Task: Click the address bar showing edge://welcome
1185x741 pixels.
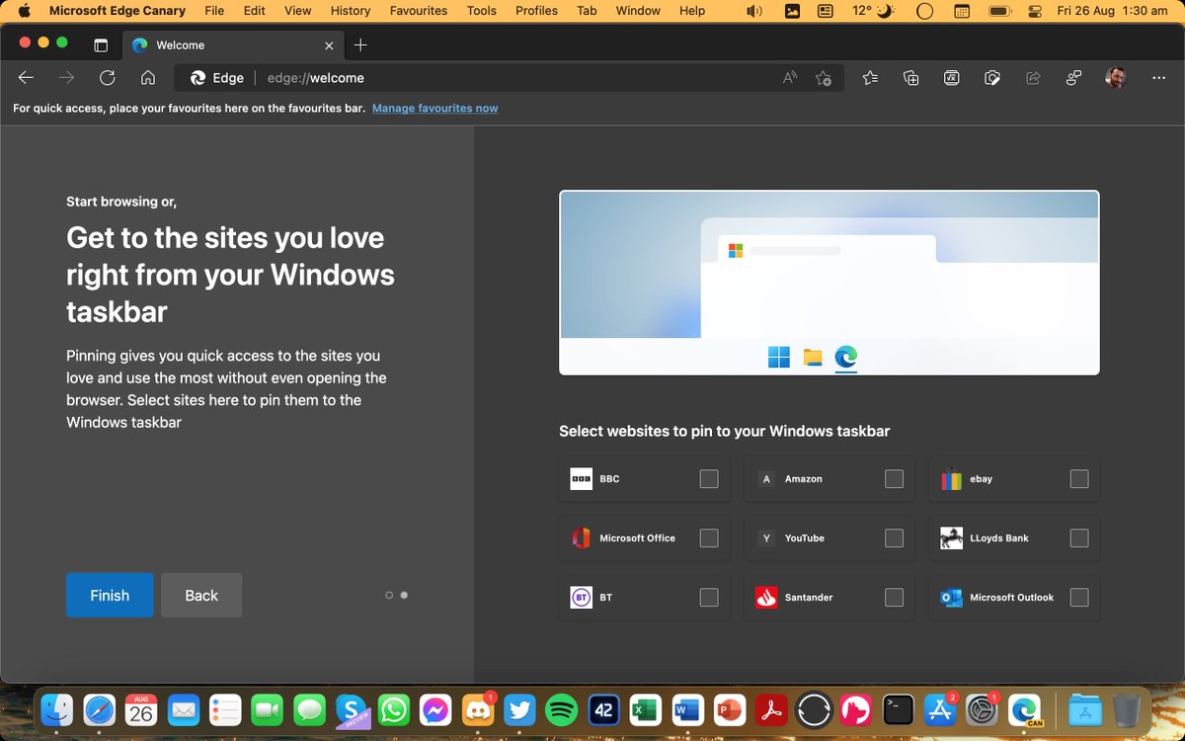Action: coord(509,78)
